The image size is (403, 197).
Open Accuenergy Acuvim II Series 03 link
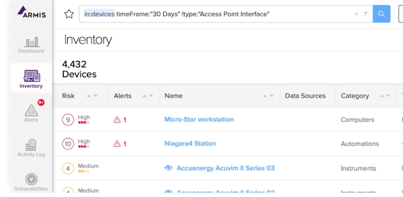225,168
